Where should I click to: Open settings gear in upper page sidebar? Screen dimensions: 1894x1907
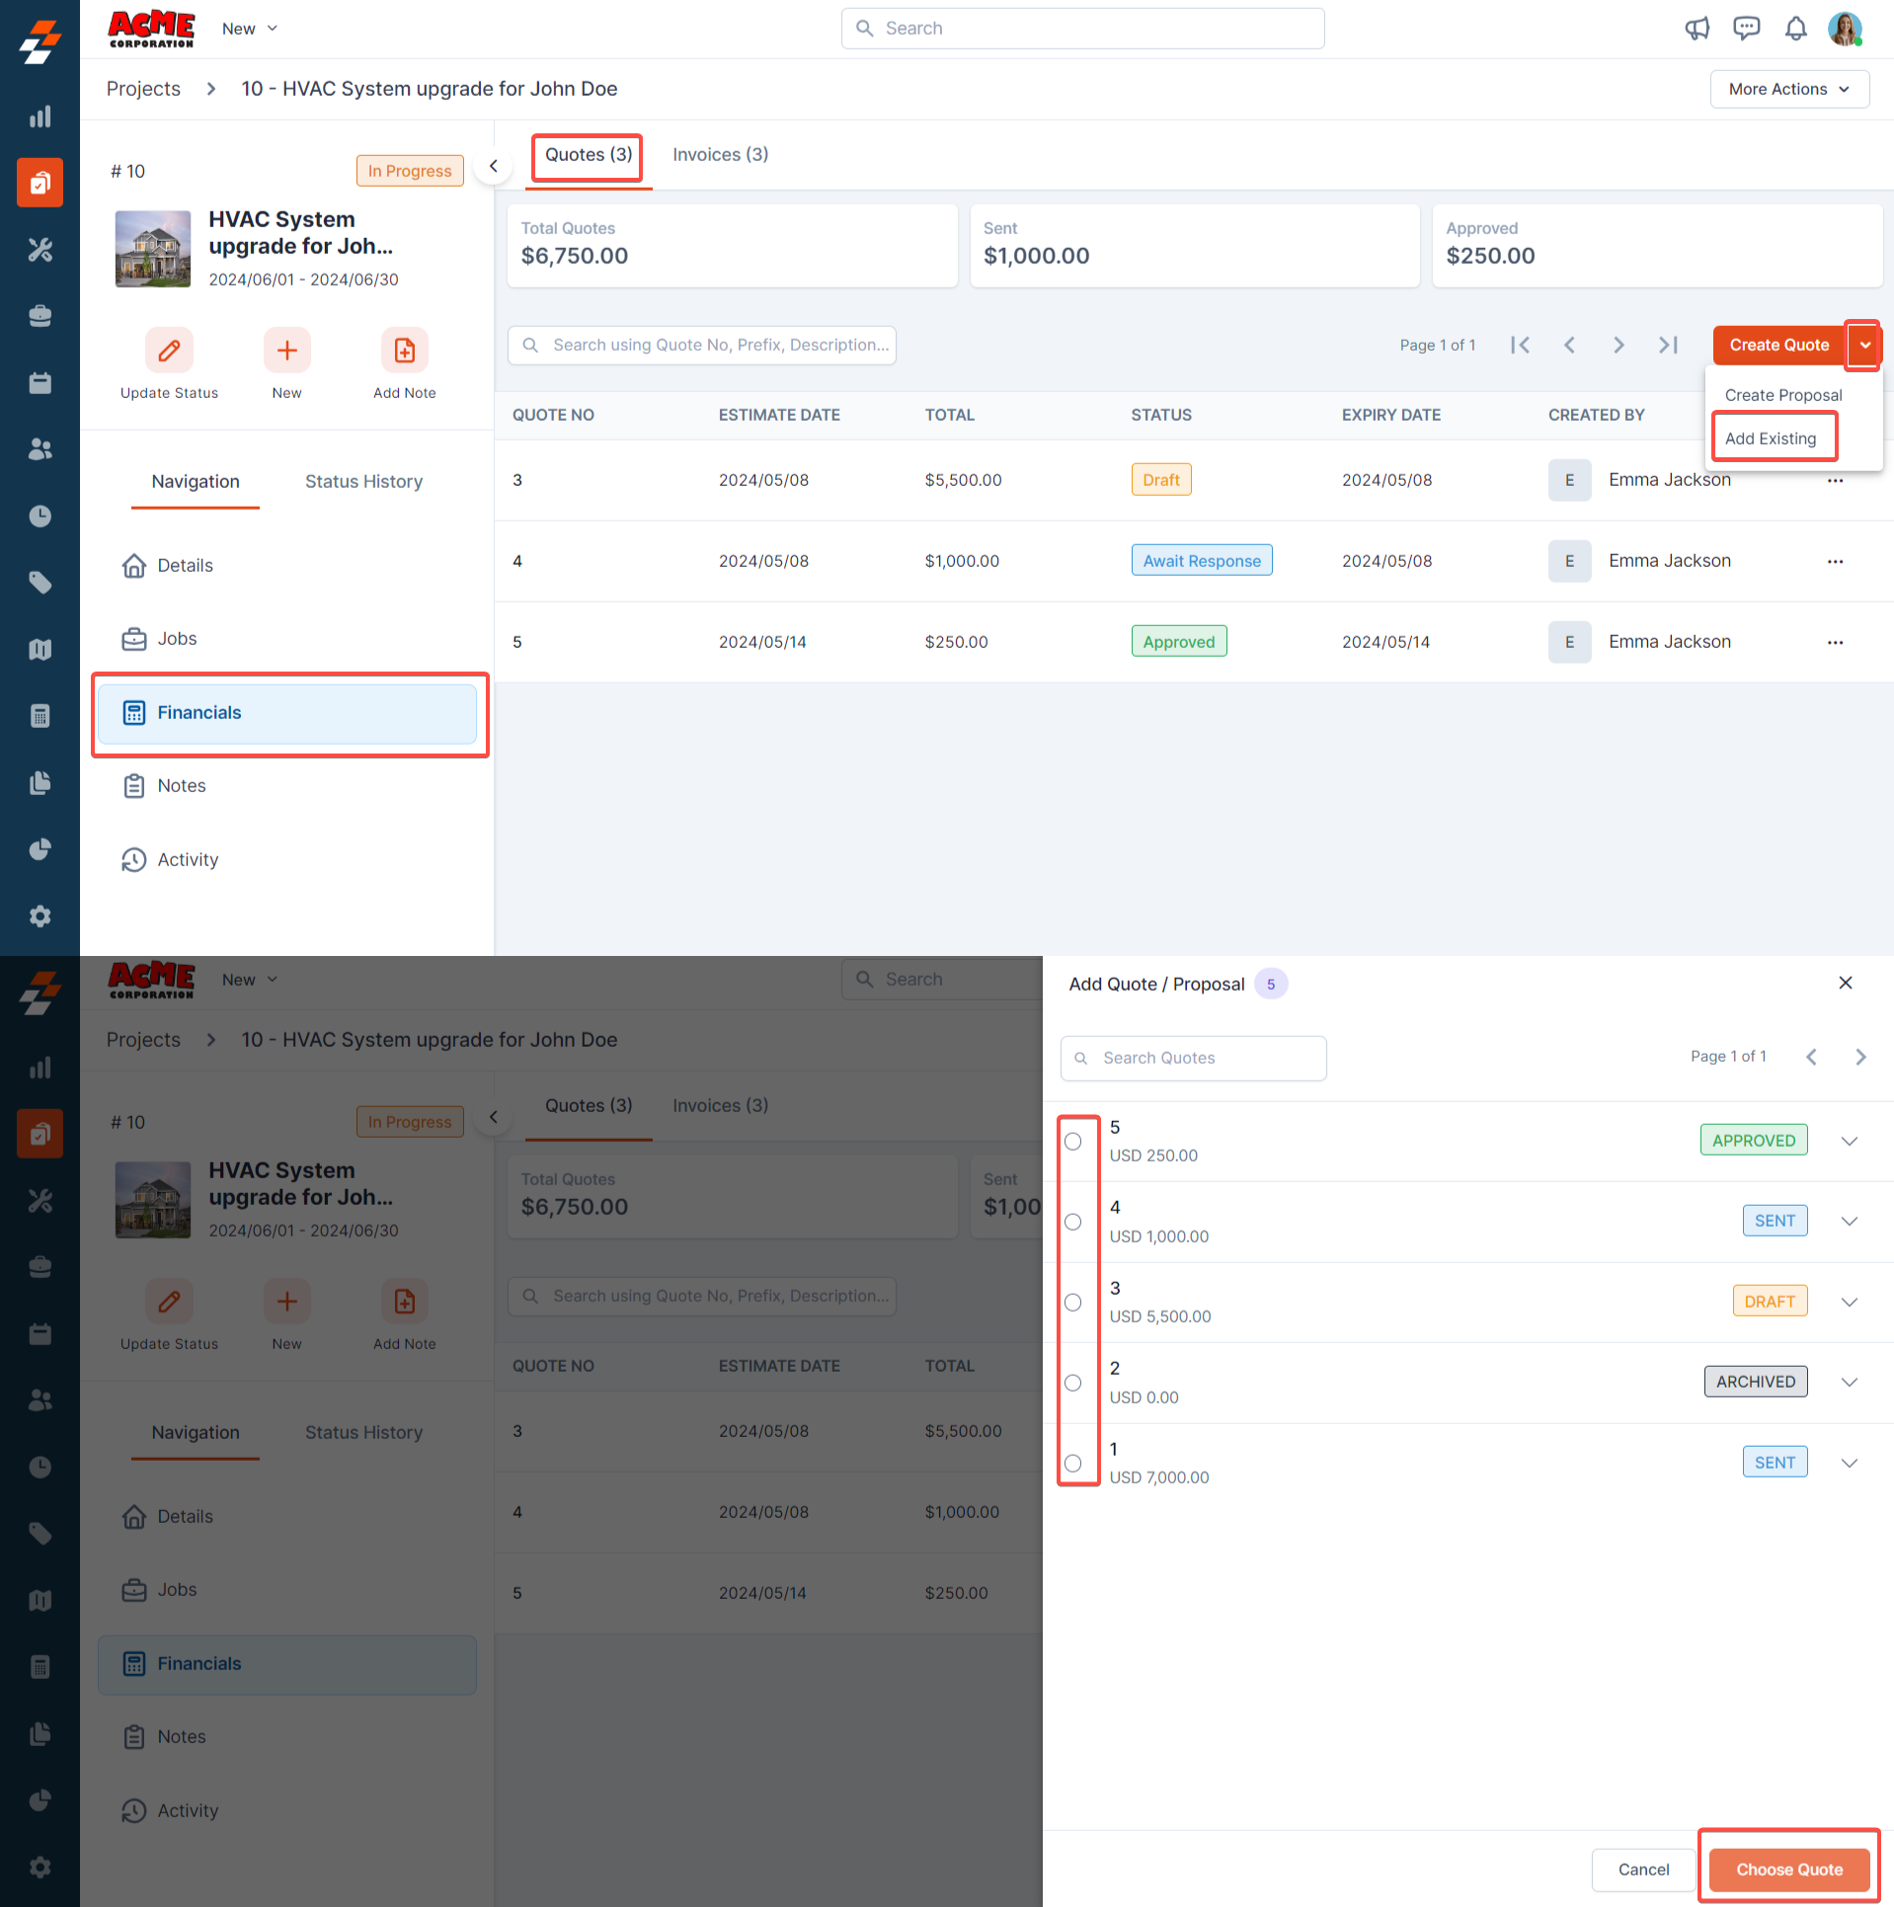(39, 916)
